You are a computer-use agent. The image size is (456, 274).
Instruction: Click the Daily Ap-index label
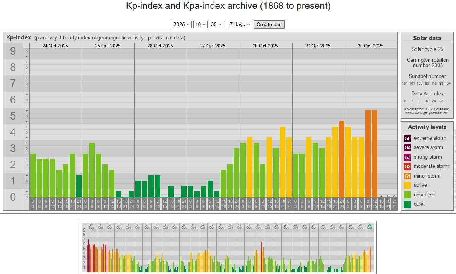(x=427, y=93)
